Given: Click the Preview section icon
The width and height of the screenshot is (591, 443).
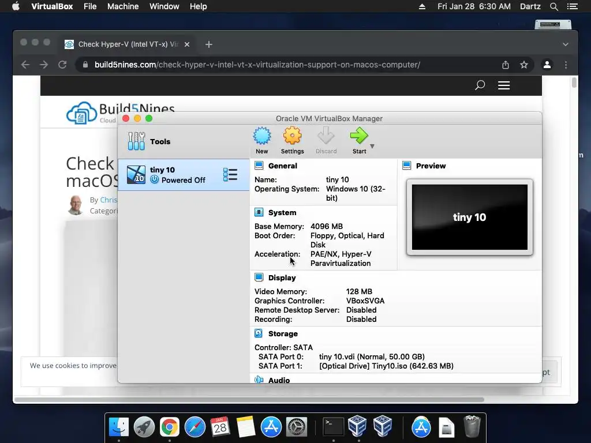Looking at the screenshot, I should click(x=407, y=166).
